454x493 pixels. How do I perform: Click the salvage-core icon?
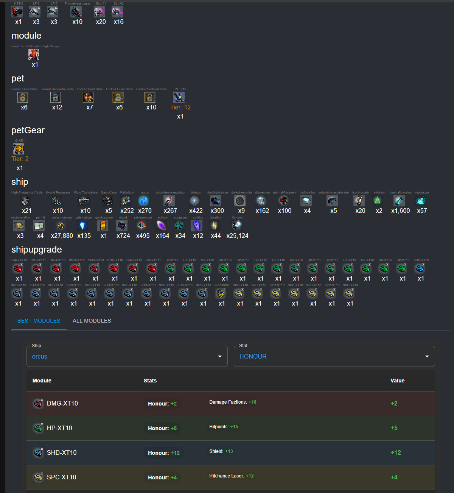tap(141, 226)
